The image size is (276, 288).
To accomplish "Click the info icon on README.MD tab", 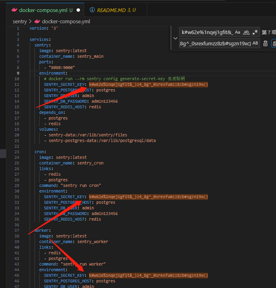I will click(x=92, y=10).
